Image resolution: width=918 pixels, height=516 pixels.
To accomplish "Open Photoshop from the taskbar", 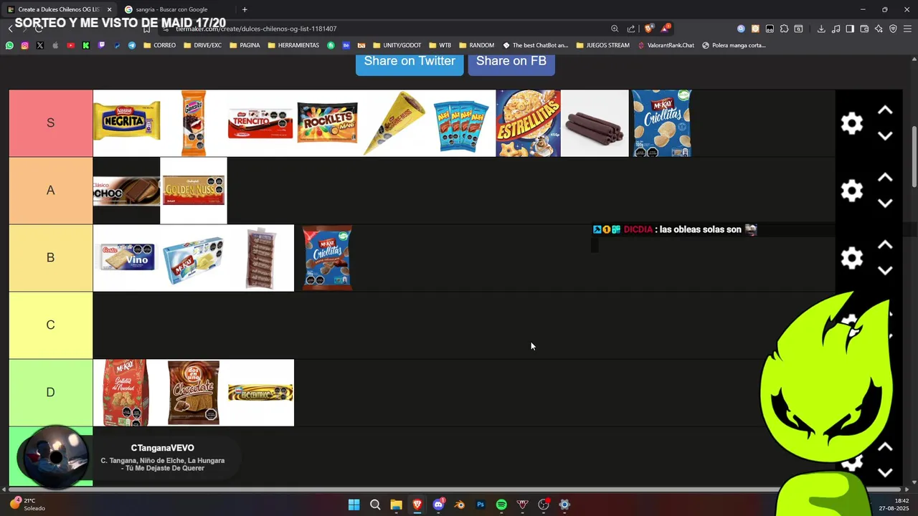I will point(481,505).
